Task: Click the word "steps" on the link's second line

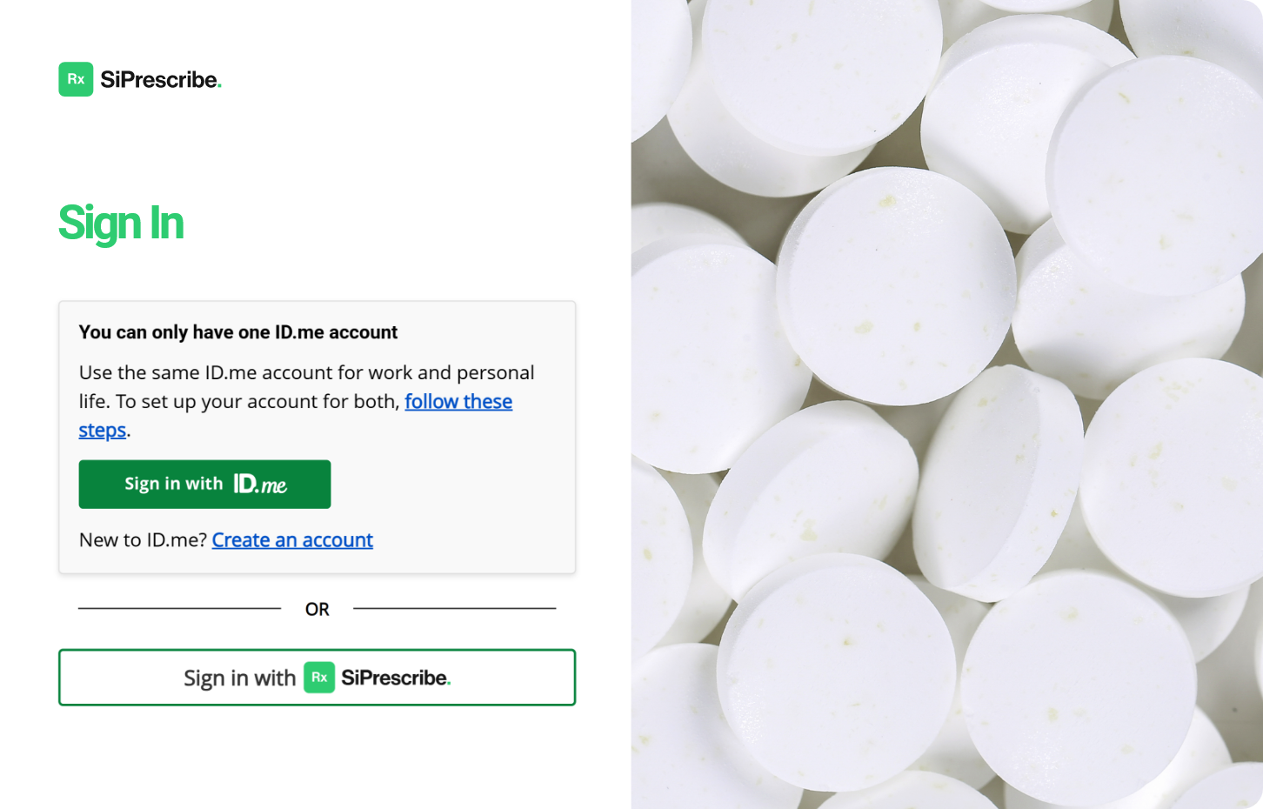Action: click(x=103, y=431)
